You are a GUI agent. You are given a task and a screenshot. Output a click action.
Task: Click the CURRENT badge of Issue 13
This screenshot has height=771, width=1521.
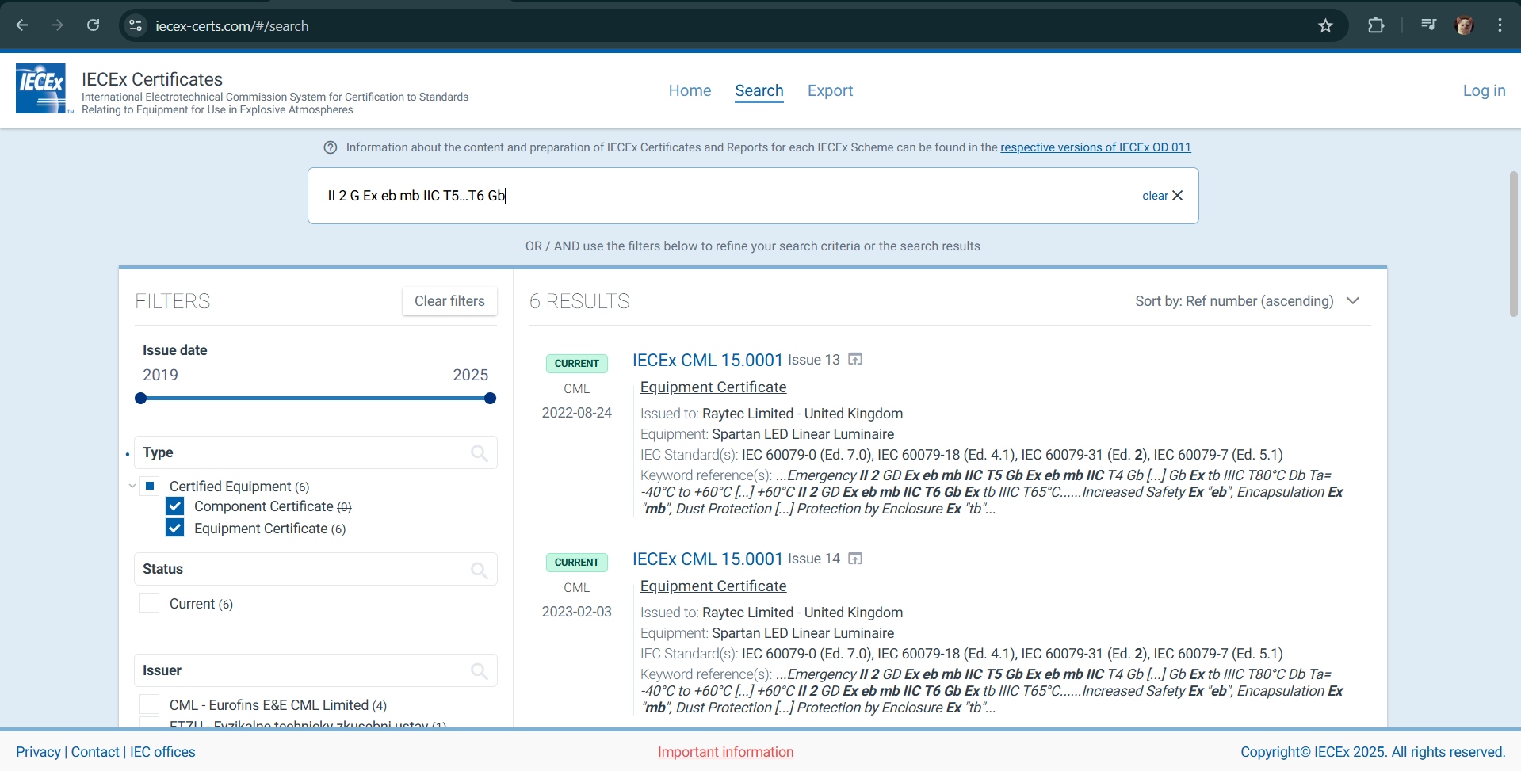point(577,364)
